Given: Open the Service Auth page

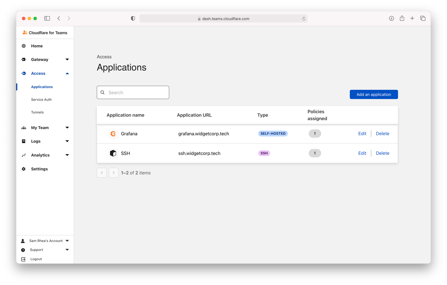Looking at the screenshot, I should (41, 99).
